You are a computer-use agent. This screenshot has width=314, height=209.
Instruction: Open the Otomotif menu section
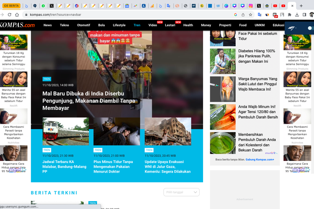[x=83, y=25]
